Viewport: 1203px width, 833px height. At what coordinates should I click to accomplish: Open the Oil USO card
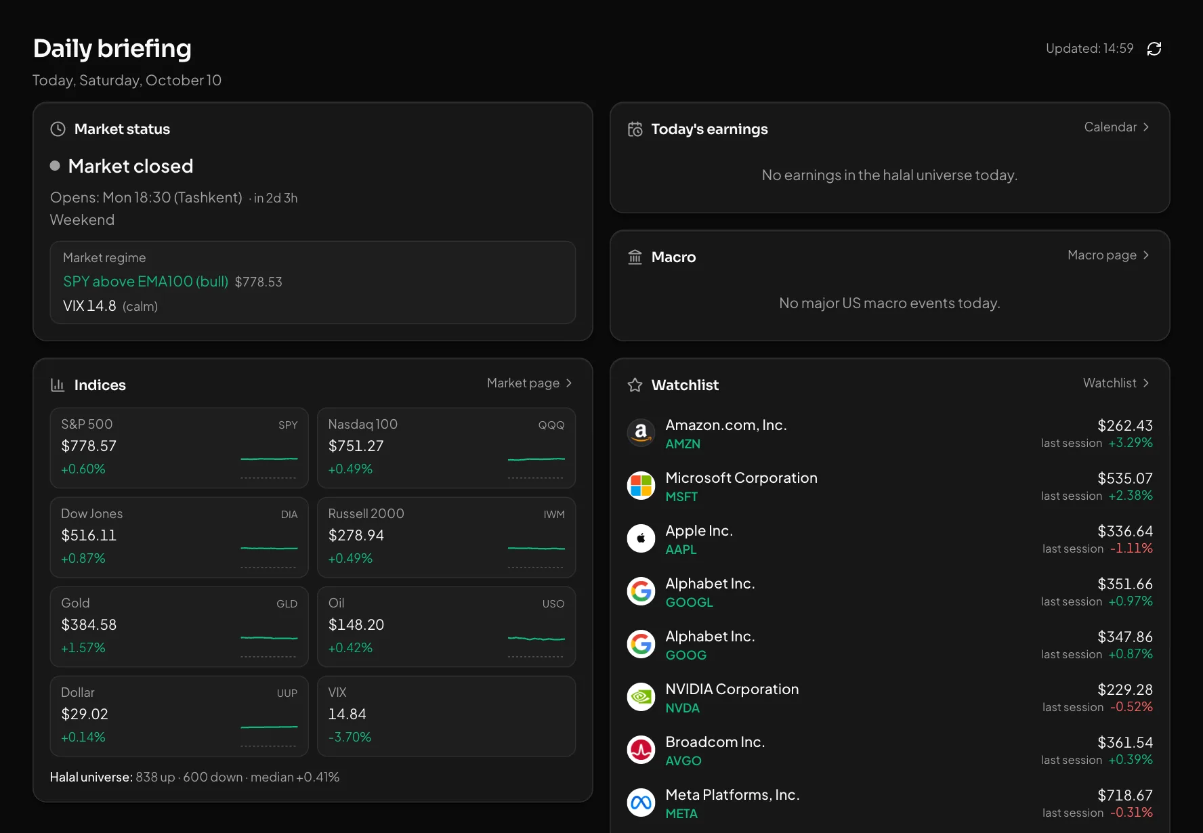coord(446,626)
